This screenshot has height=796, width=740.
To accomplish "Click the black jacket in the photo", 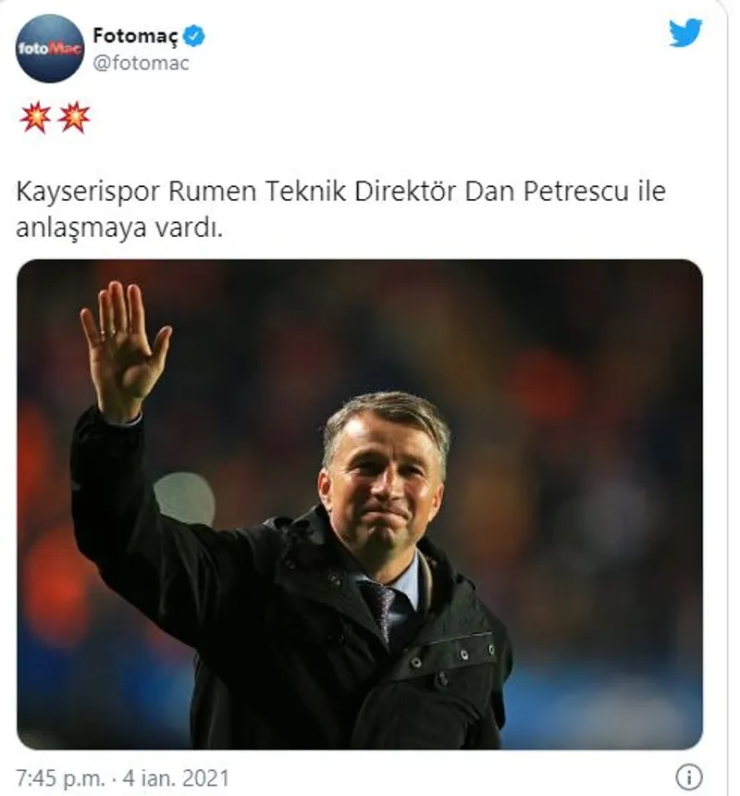I will tap(277, 648).
